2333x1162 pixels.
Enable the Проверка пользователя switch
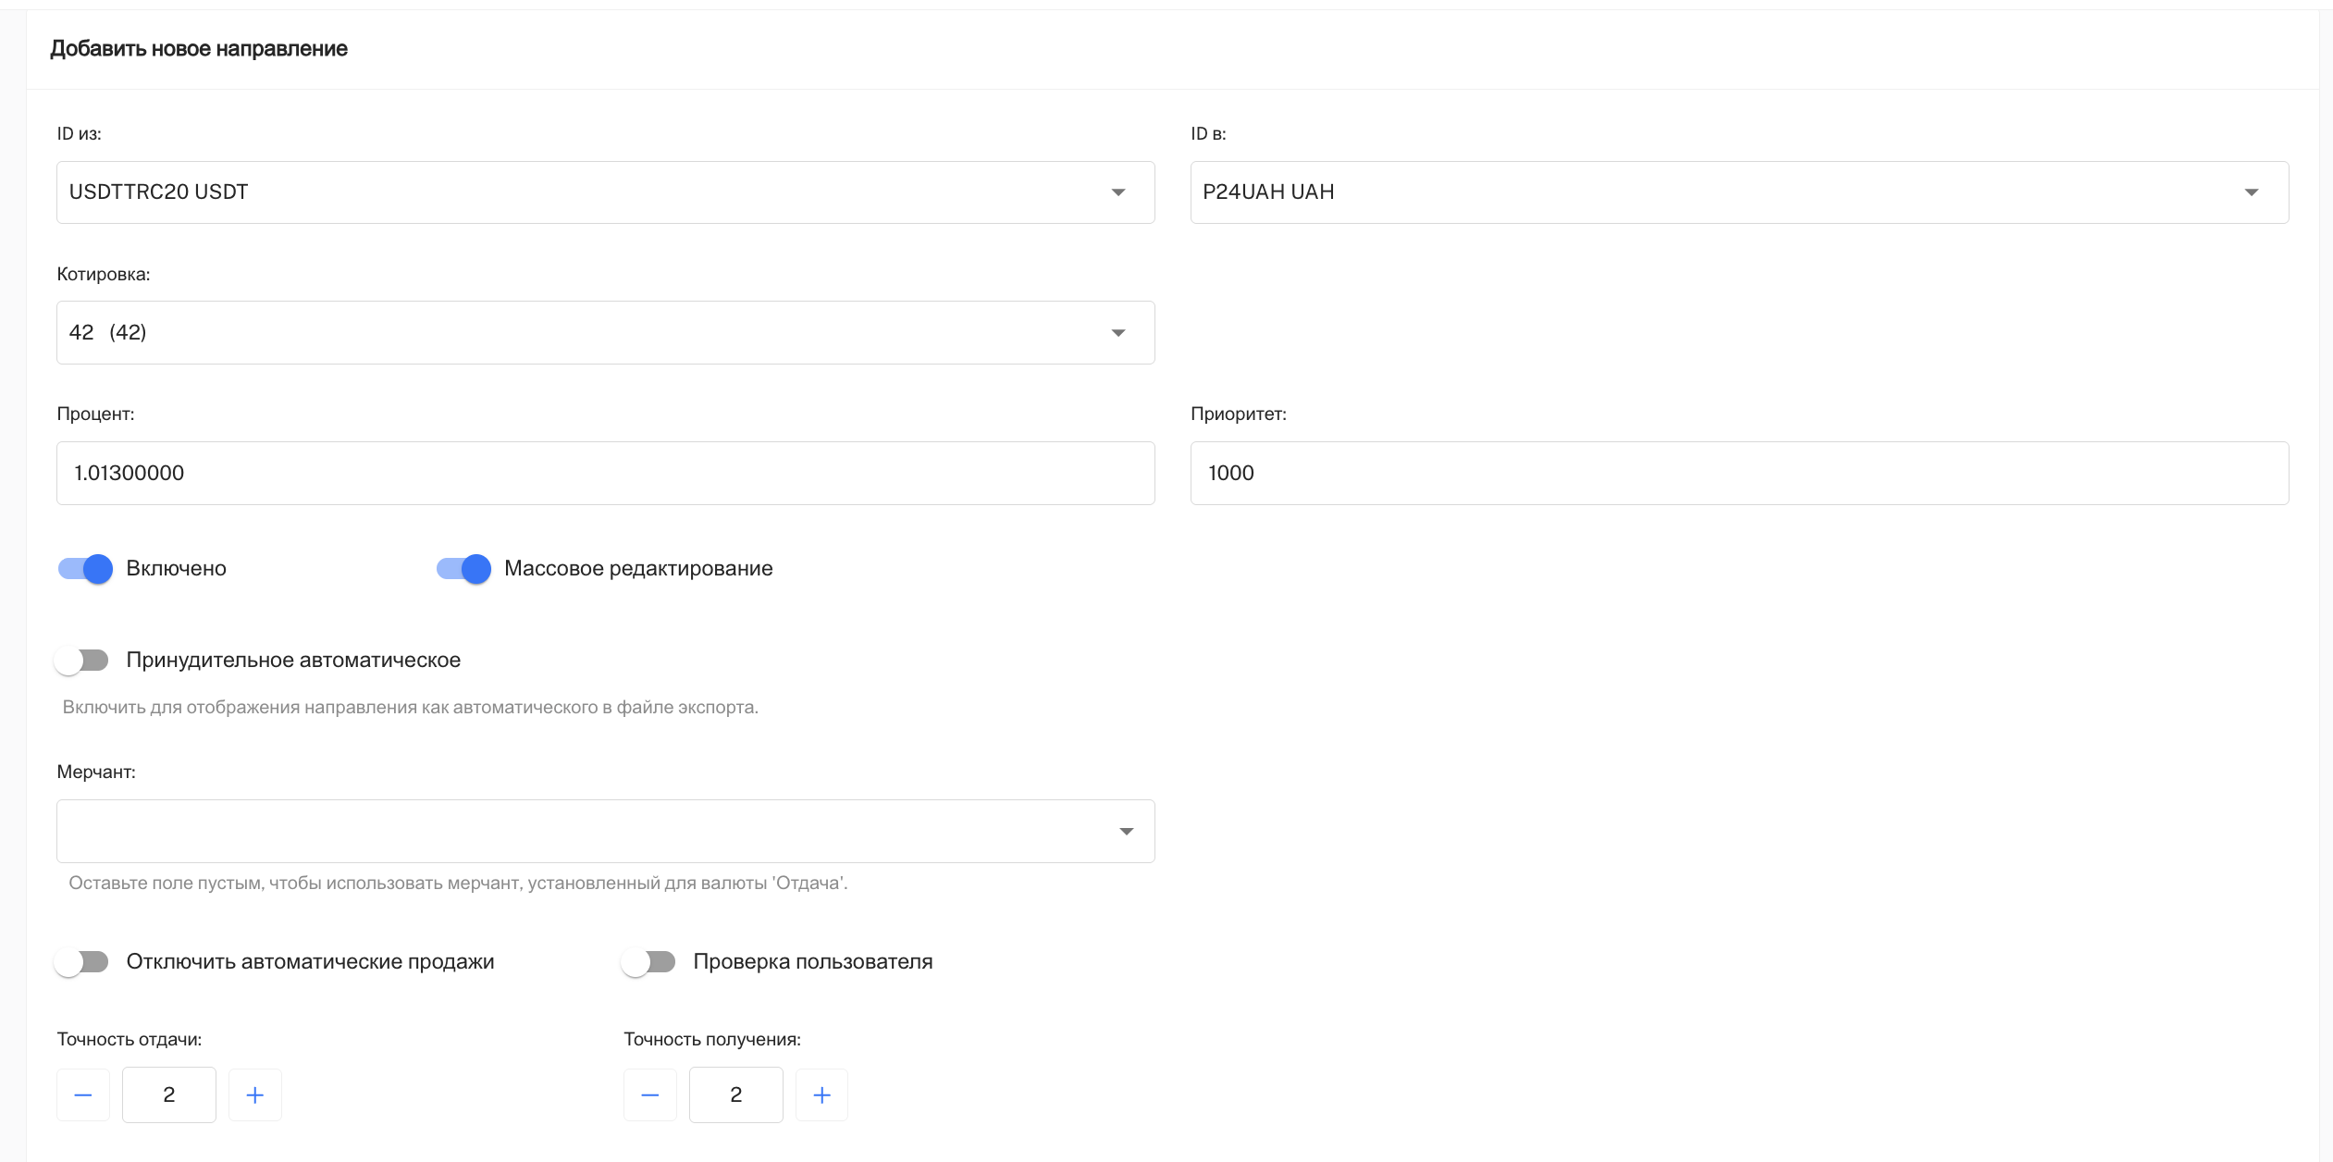pos(648,962)
